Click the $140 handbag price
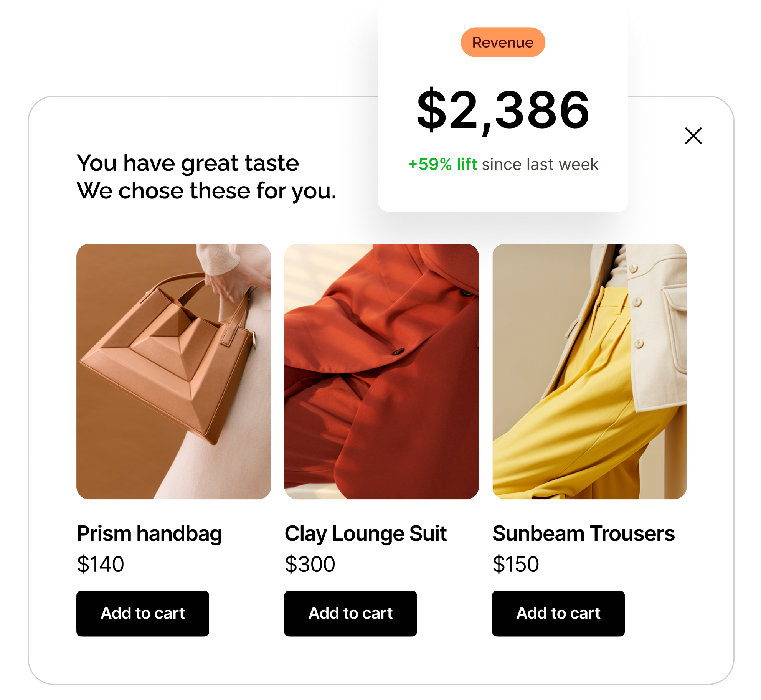Viewport: 761px width, 700px height. coord(100,564)
